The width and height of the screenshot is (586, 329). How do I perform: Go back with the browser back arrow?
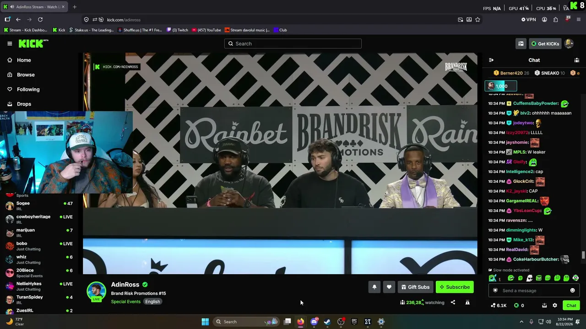coord(18,20)
